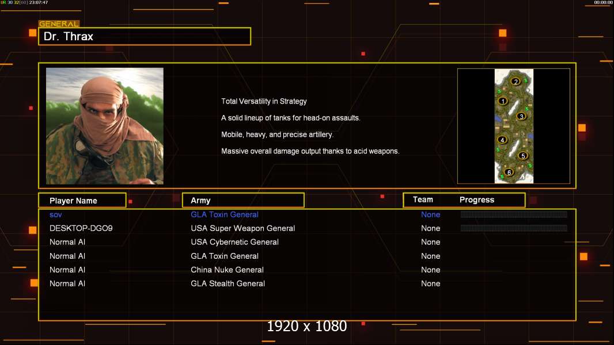Screen dimensions: 614x345
Task: Click the Progress column header
Action: point(476,200)
